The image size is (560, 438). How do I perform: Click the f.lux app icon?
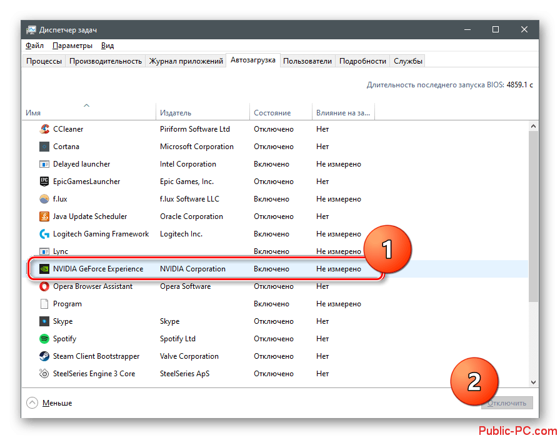[44, 199]
